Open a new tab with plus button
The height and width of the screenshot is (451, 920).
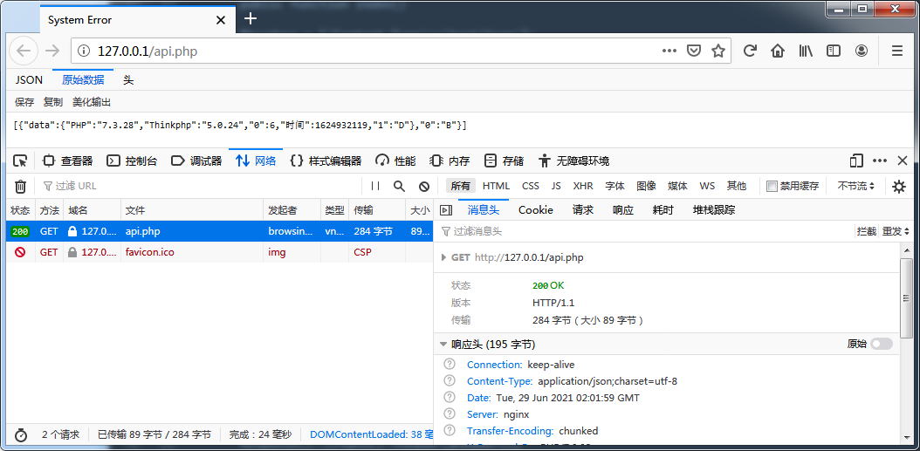click(251, 19)
